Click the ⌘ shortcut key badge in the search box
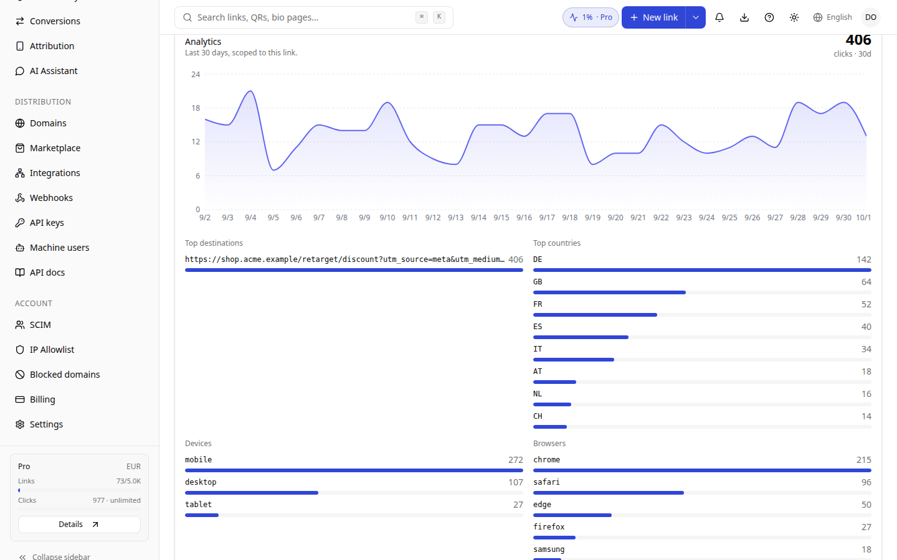This screenshot has width=897, height=560. 422,17
